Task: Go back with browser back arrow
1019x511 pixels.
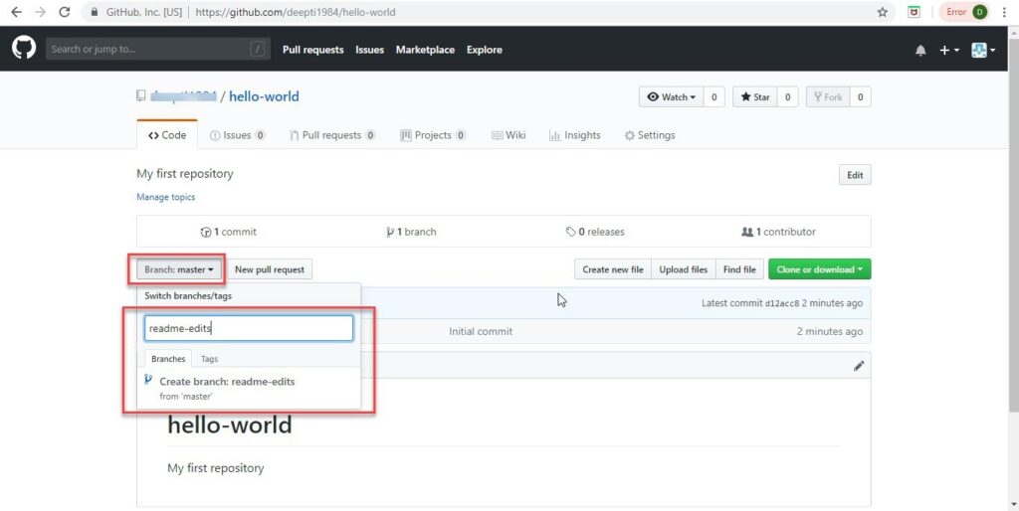Action: (x=16, y=12)
